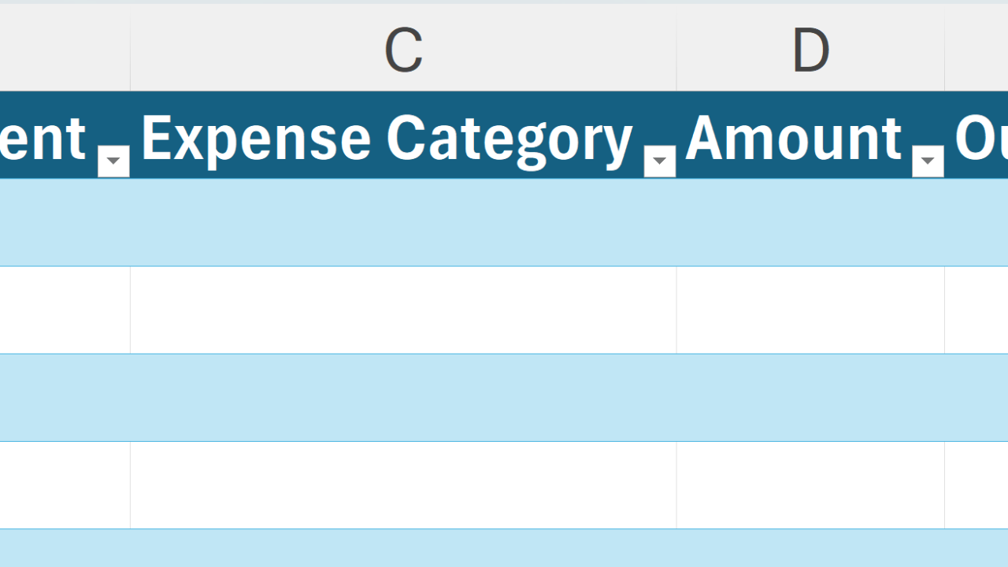This screenshot has height=567, width=1008.
Task: Open the Amount column filter dropdown
Action: pos(928,161)
